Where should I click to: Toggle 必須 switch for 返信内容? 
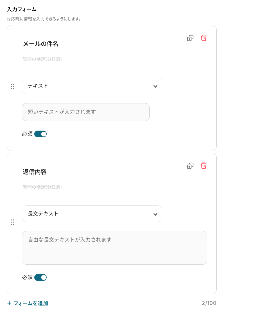pos(40,277)
